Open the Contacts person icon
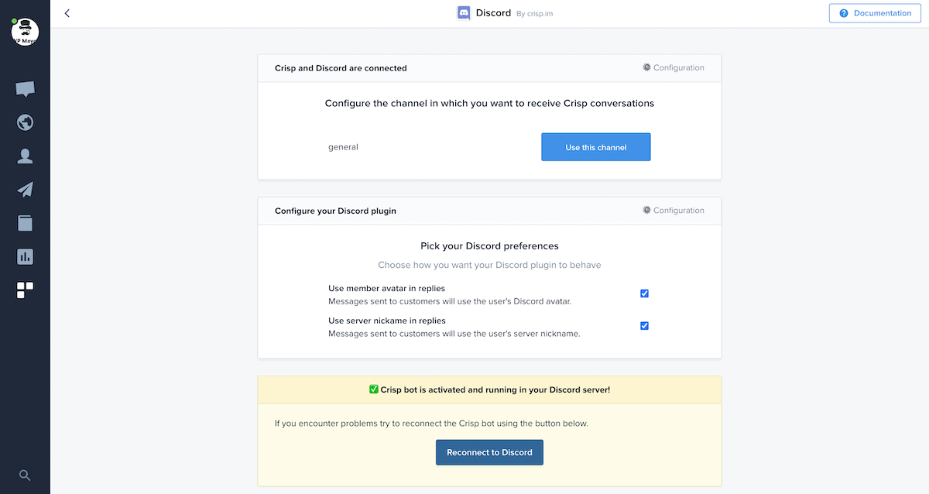This screenshot has width=929, height=494. pyautogui.click(x=25, y=156)
